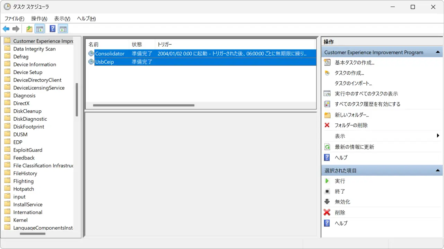Go forward with the gray right arrow
This screenshot has height=249, width=444.
[x=16, y=29]
